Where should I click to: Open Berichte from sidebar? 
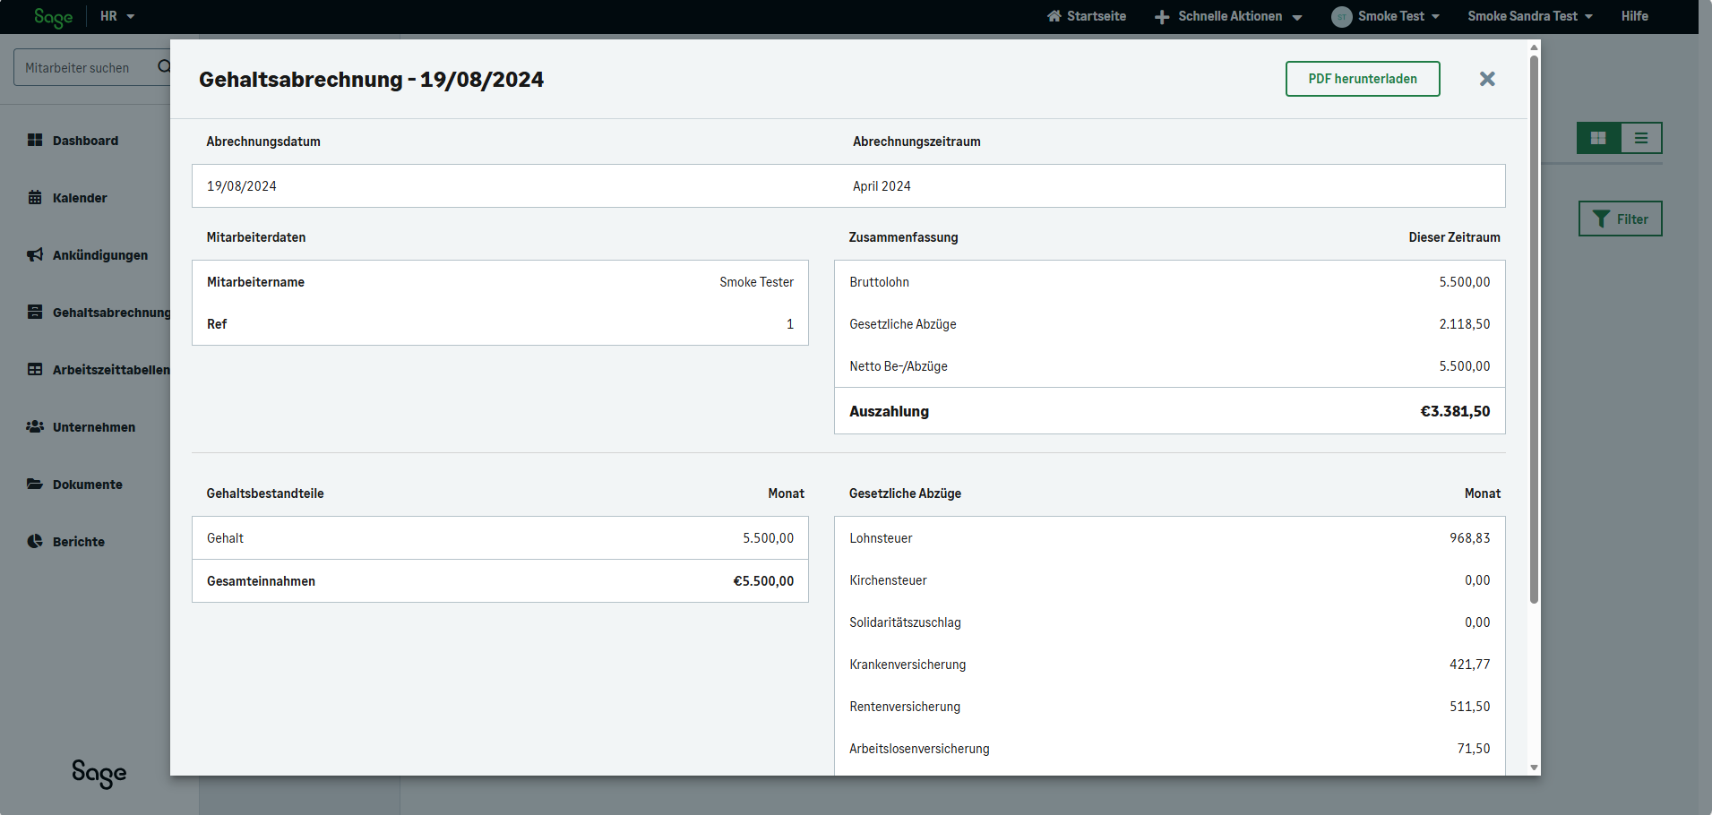[78, 542]
